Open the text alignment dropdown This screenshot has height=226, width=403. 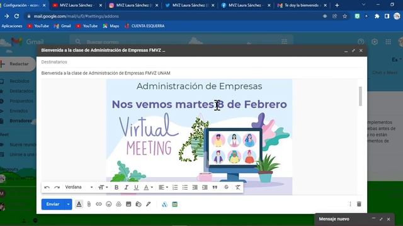point(163,187)
